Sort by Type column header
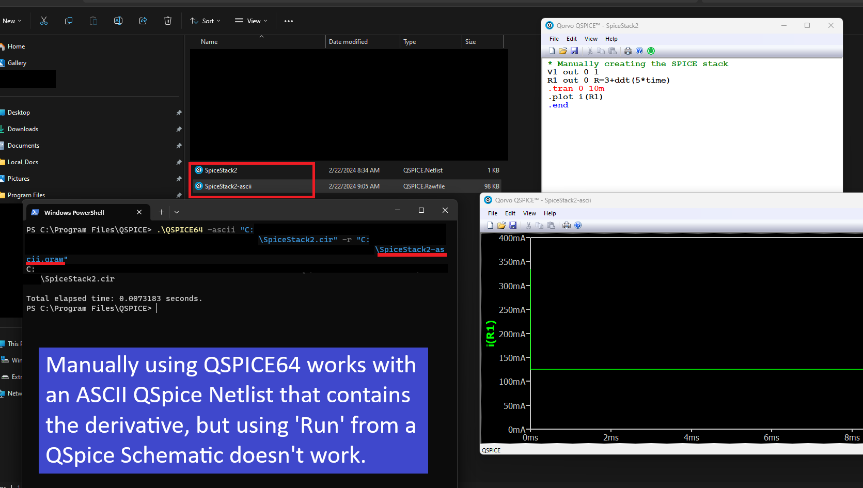The height and width of the screenshot is (488, 863). pyautogui.click(x=410, y=42)
